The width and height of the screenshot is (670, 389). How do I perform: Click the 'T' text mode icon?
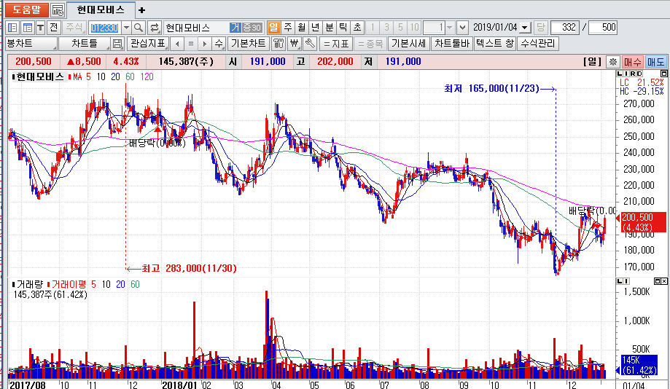click(41, 28)
